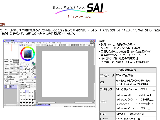Show the color wheel panel icon

click(x=20, y=45)
